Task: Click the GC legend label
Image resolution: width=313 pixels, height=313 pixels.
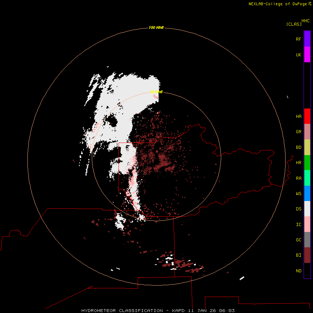Action: 298,240
